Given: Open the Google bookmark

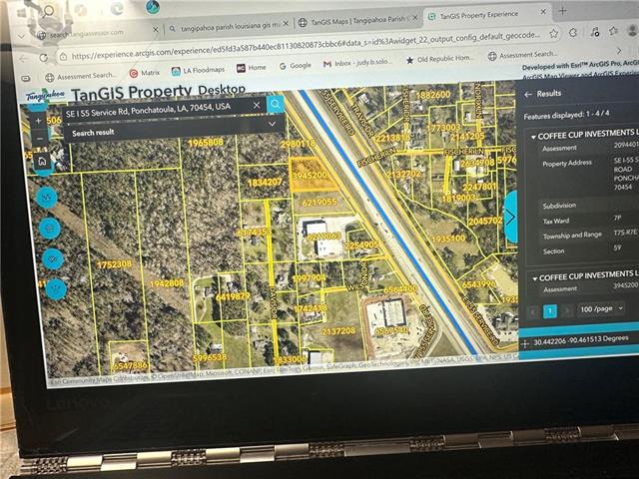Looking at the screenshot, I should [x=296, y=66].
